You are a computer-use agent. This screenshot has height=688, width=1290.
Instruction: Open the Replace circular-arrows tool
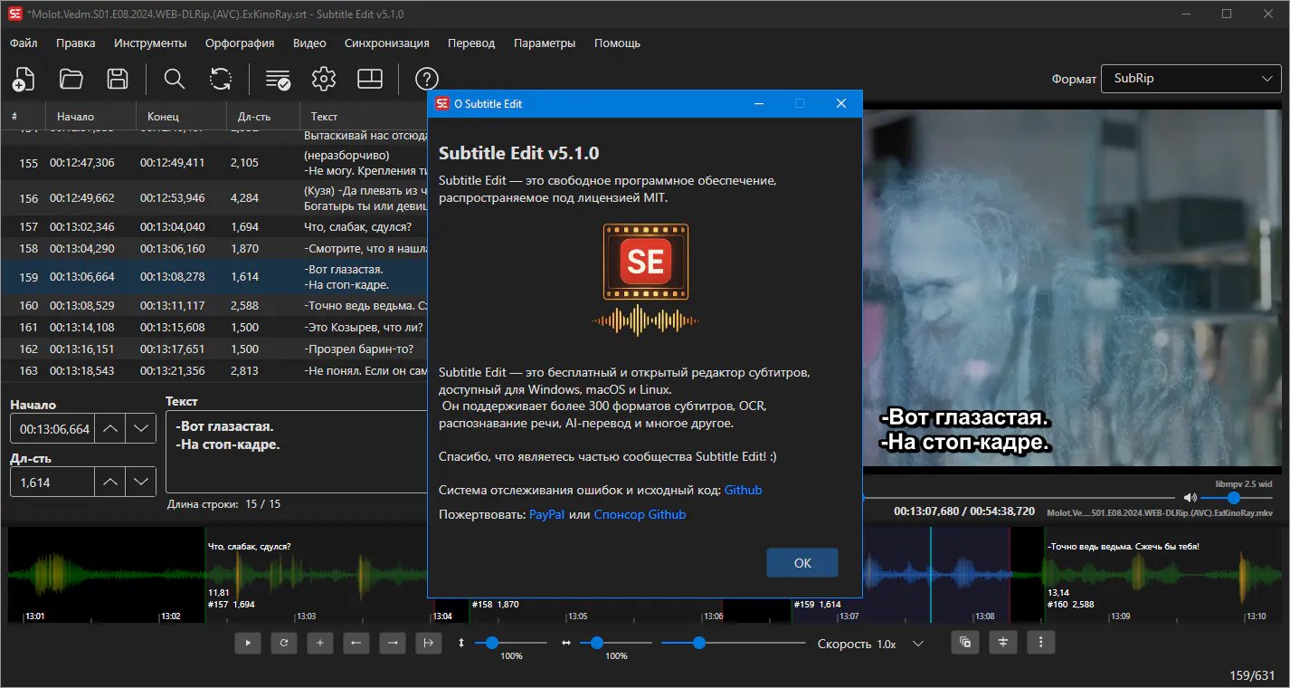click(221, 79)
